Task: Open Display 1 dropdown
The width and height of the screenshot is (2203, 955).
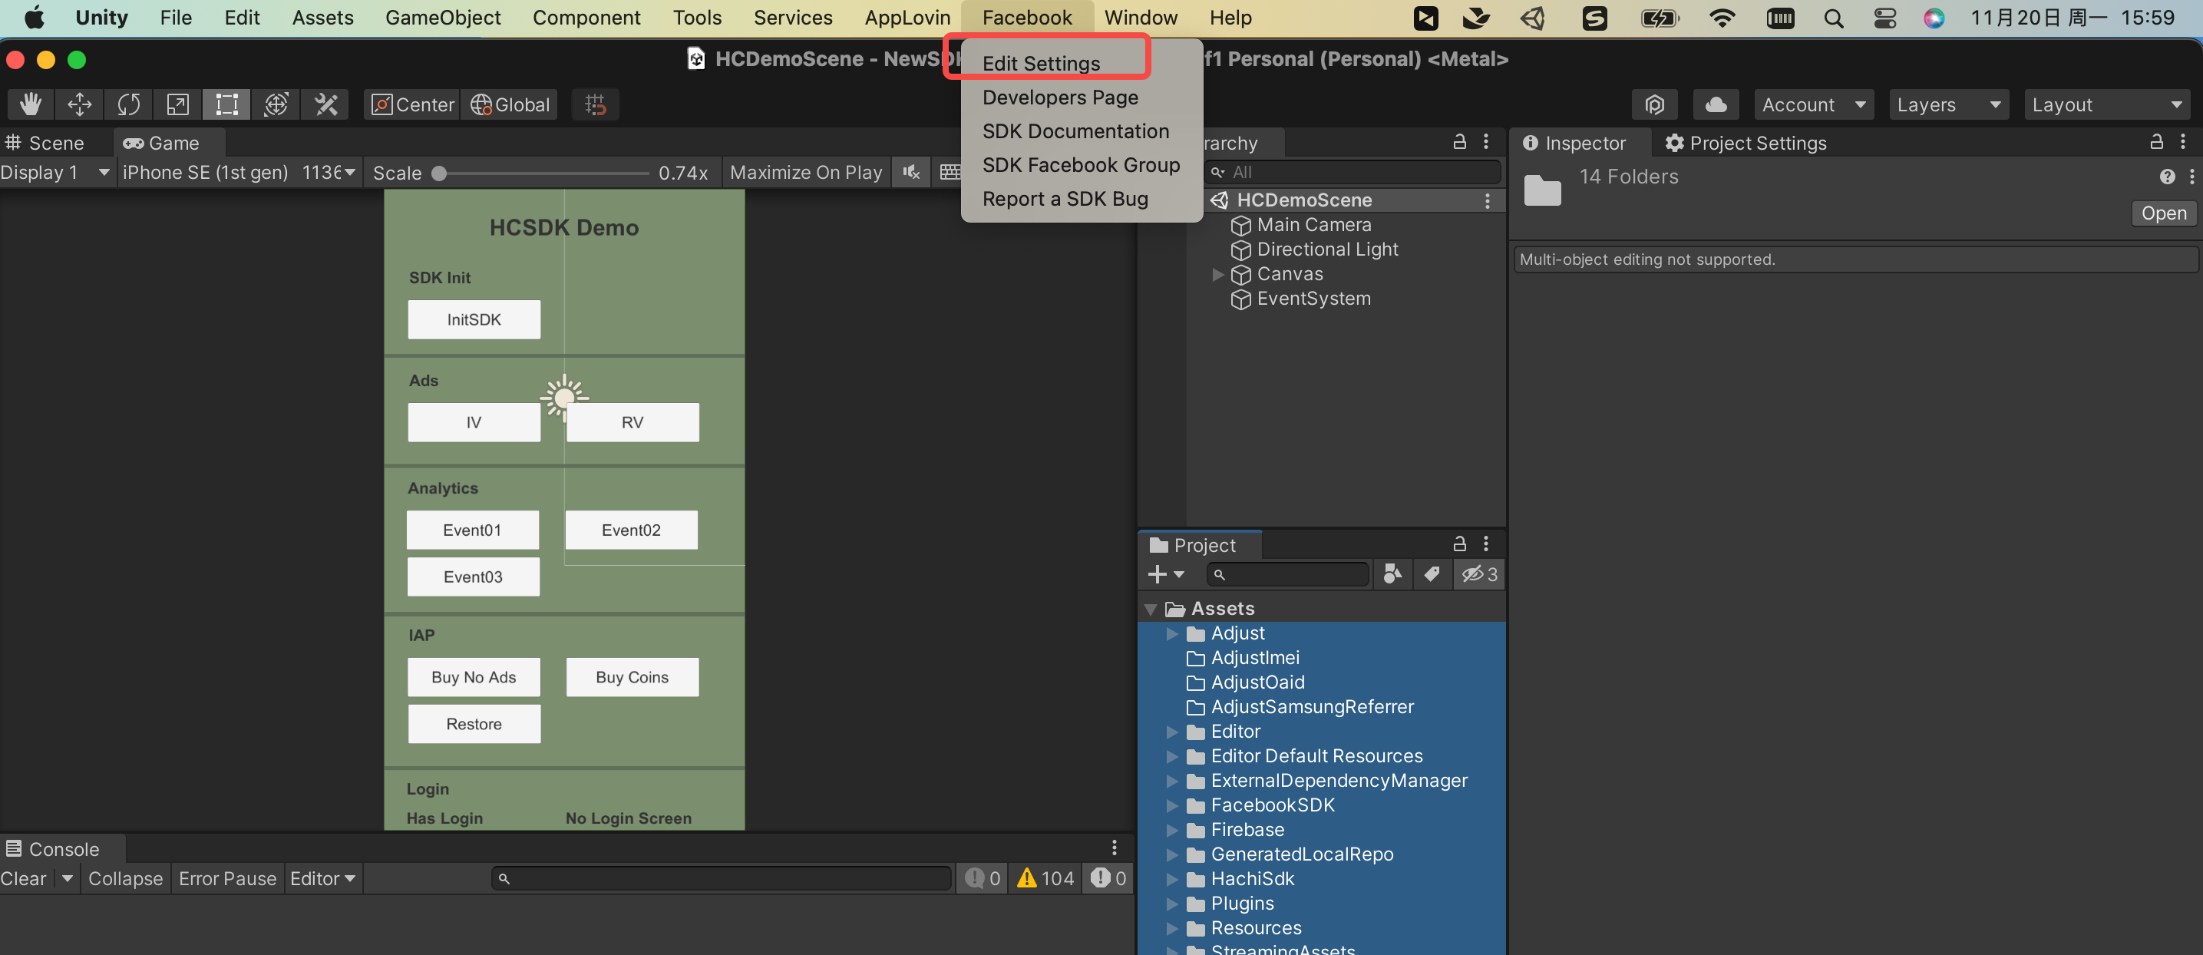Action: 55,172
